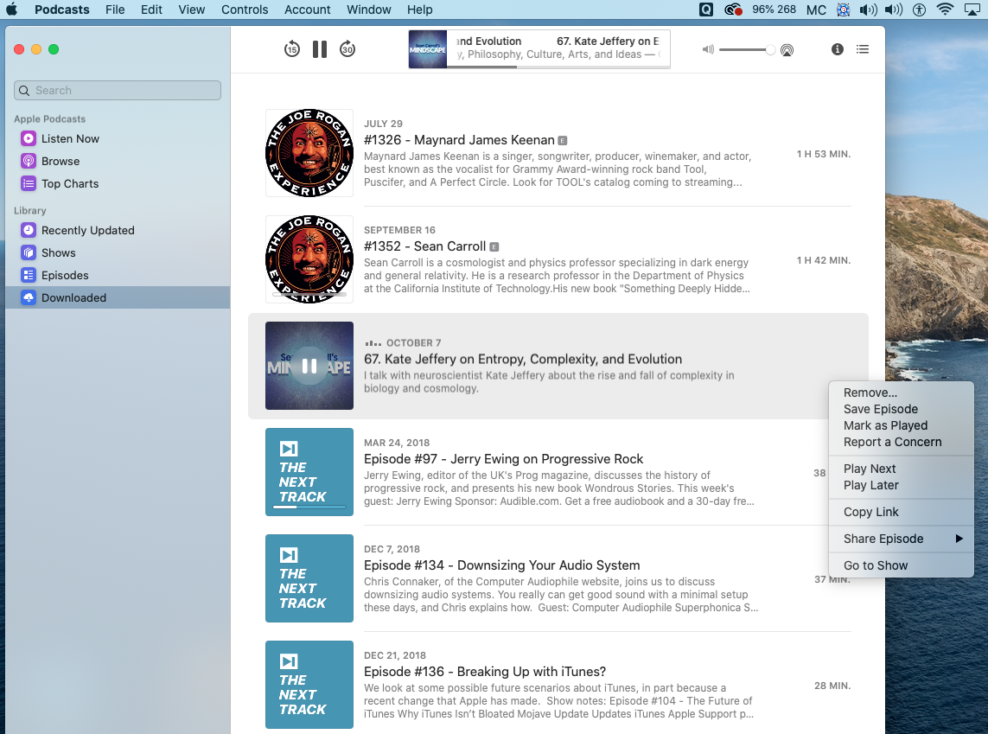Show episode info with the info icon

coord(837,49)
